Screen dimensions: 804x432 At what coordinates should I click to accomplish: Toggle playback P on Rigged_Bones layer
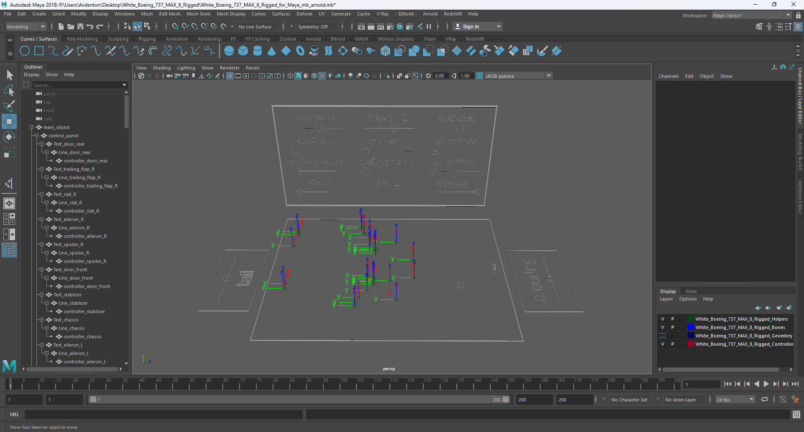point(673,327)
